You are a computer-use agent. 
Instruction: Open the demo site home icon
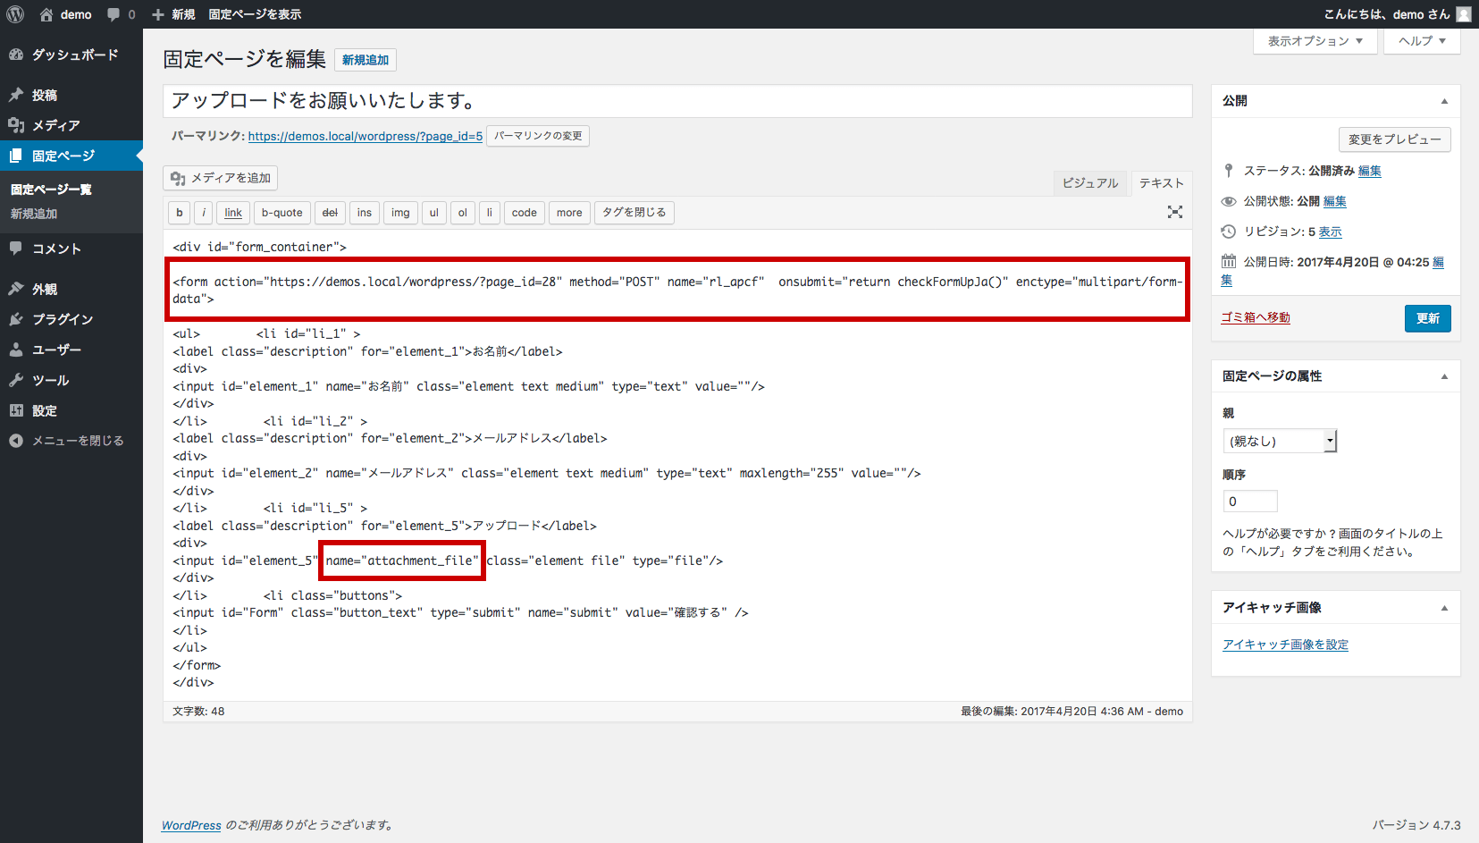pyautogui.click(x=46, y=14)
